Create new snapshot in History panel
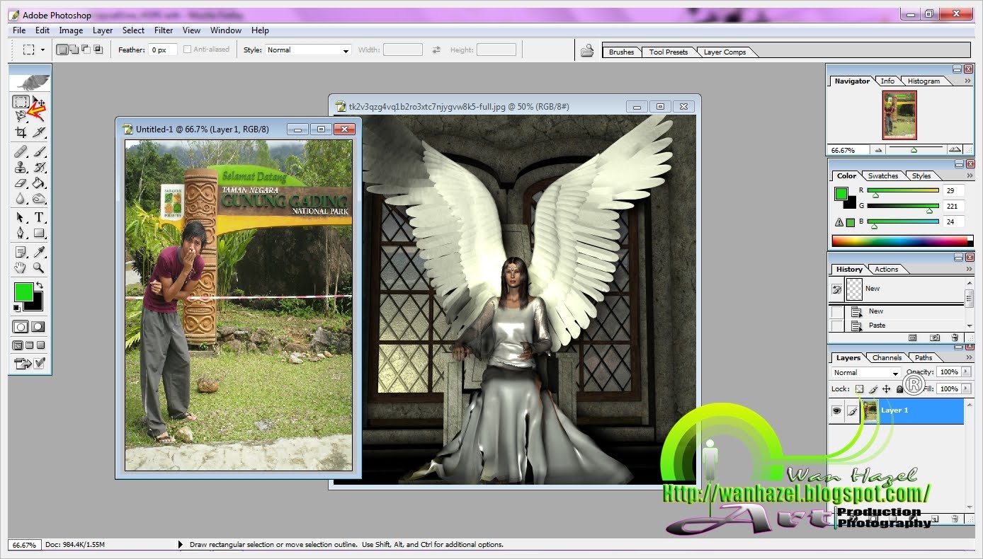Screen dimensions: 983x559 (935, 338)
